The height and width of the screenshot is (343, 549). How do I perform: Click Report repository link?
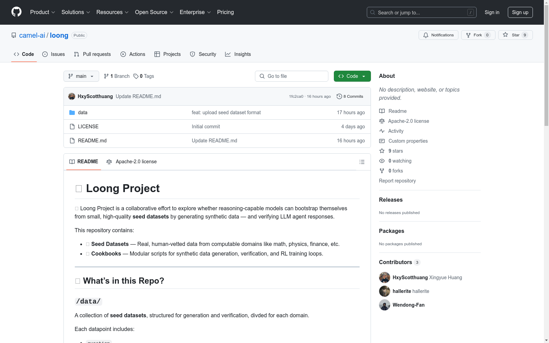[x=397, y=181]
